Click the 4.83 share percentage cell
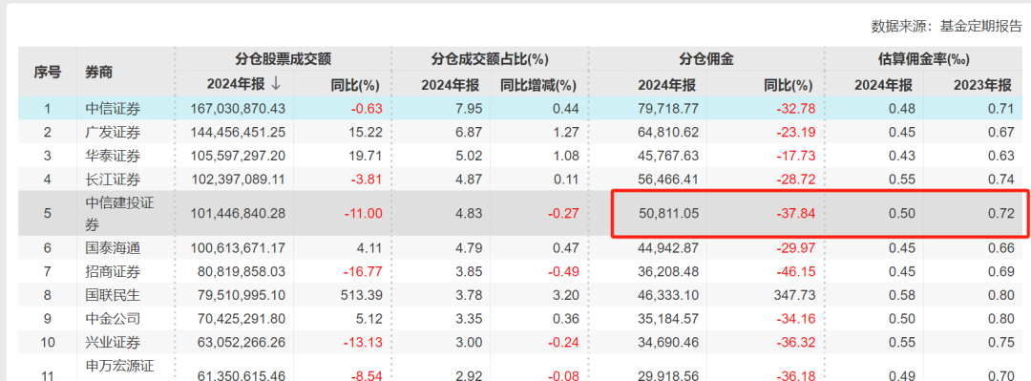The image size is (1031, 381). tap(470, 213)
